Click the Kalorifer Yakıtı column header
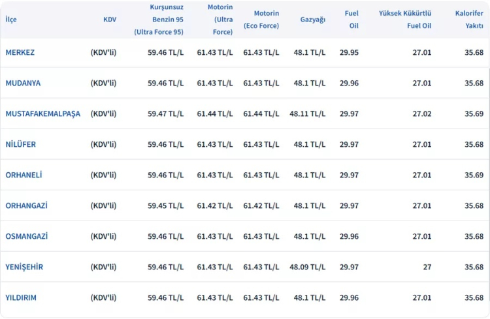This screenshot has height=319, width=490. click(469, 20)
